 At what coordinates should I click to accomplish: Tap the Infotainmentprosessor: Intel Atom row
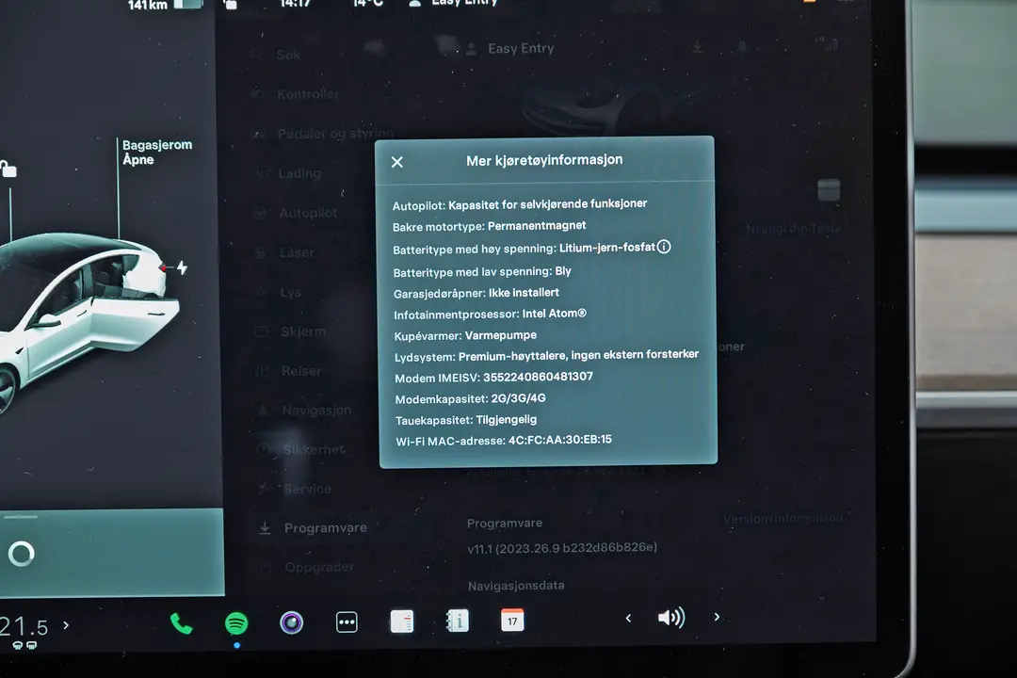pos(490,314)
